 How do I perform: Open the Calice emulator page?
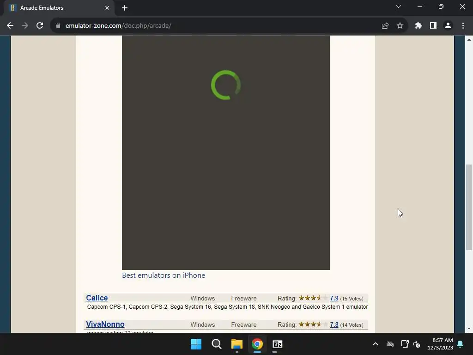coord(97,298)
